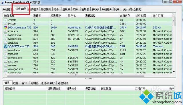Click PowerTool title bar app icon
Viewport: 183px width, 105px height.
point(2,3)
